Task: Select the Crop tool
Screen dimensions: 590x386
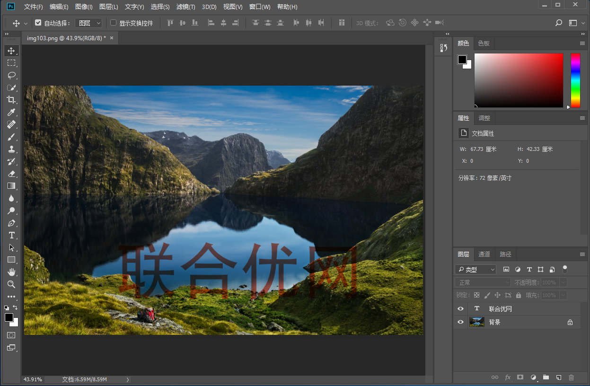Action: (x=11, y=100)
